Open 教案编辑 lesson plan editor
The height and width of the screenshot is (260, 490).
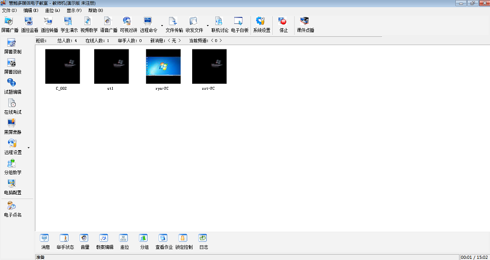(x=105, y=242)
